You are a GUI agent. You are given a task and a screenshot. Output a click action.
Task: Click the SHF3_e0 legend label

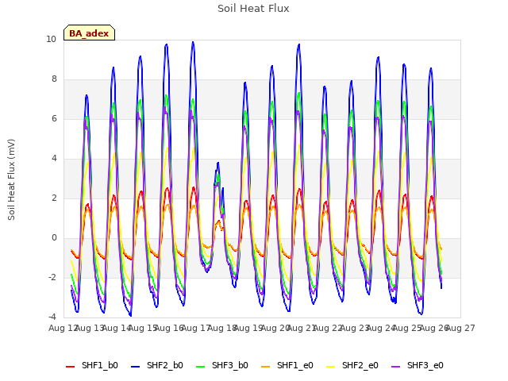[x=425, y=365]
